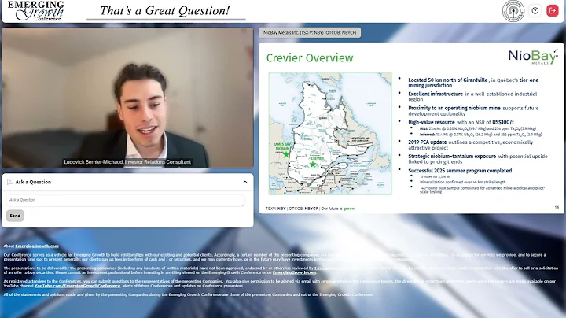Open YouTube.com/EmergingGrowthConference link
Screen dimensions: 566x318
(x=77, y=286)
